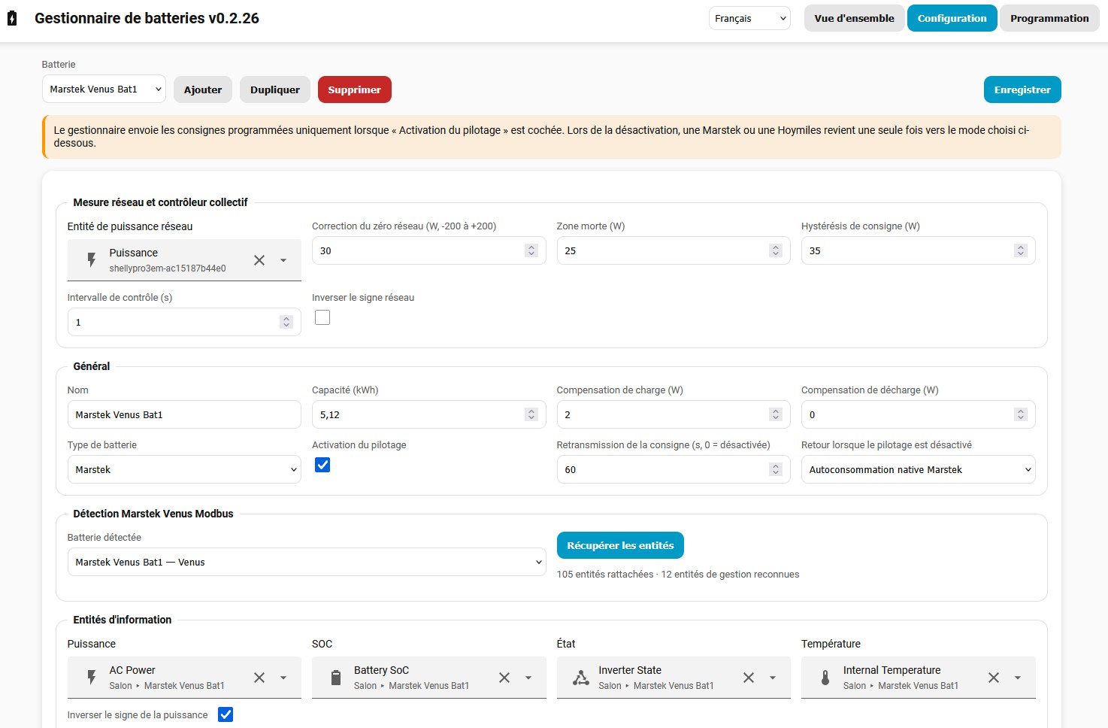Screen dimensions: 1108x728
Task: Open the Batterie selector Marstek Venus Bat1
Action: pos(104,89)
